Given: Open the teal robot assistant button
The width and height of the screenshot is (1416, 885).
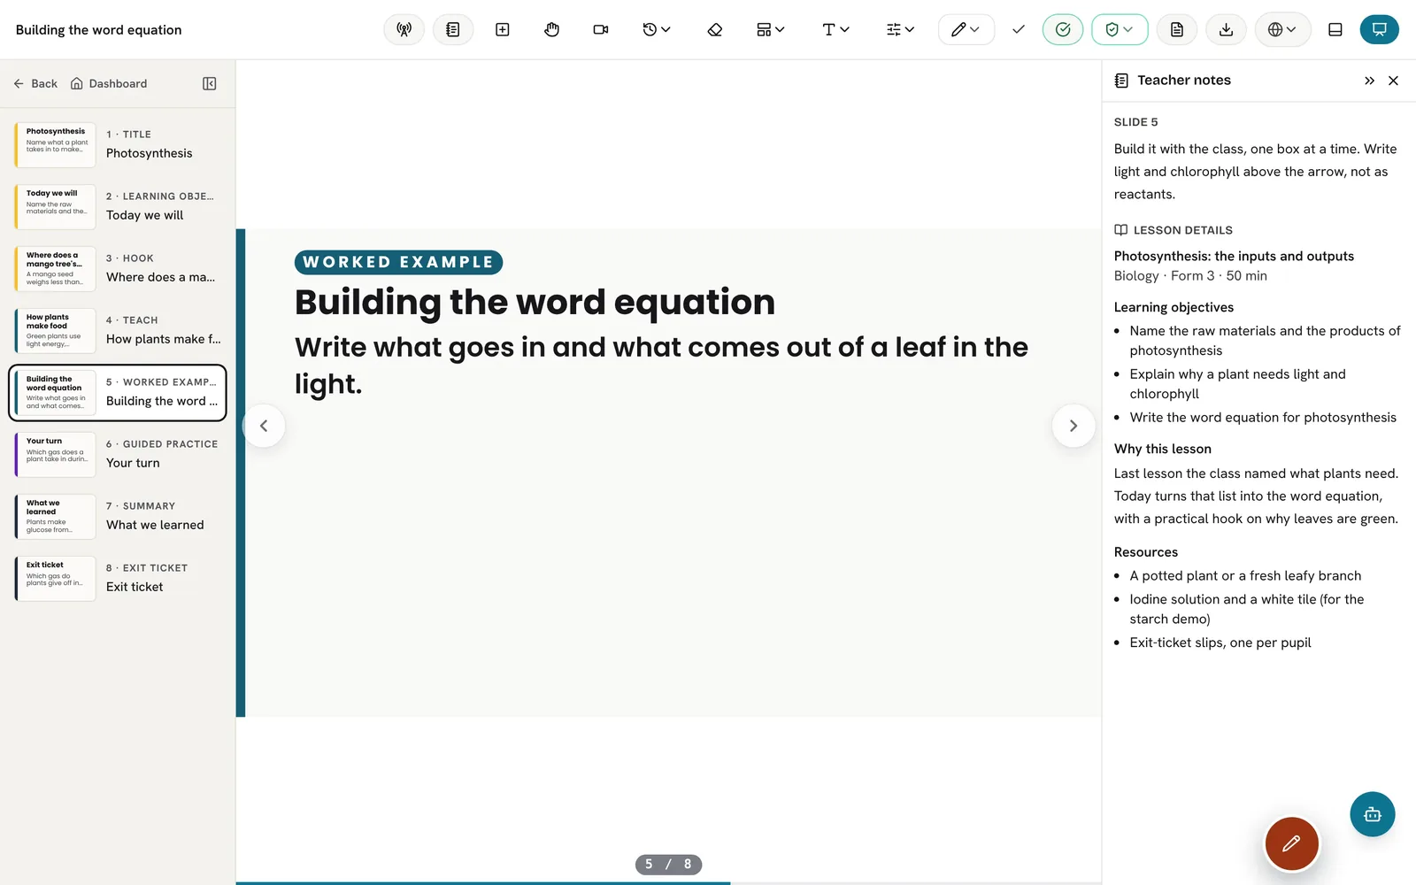Looking at the screenshot, I should pos(1372,814).
